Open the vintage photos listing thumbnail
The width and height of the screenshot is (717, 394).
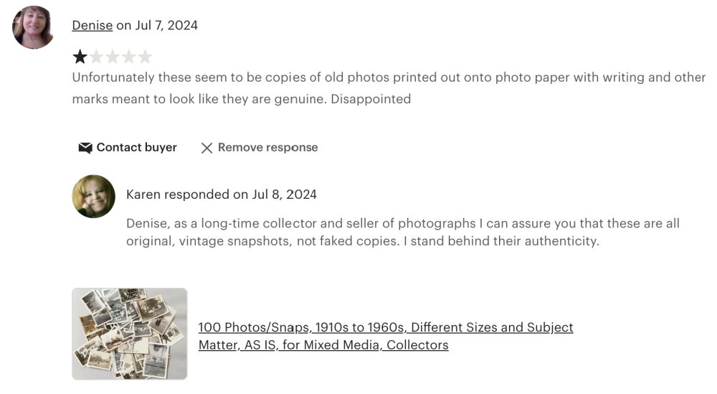click(130, 334)
